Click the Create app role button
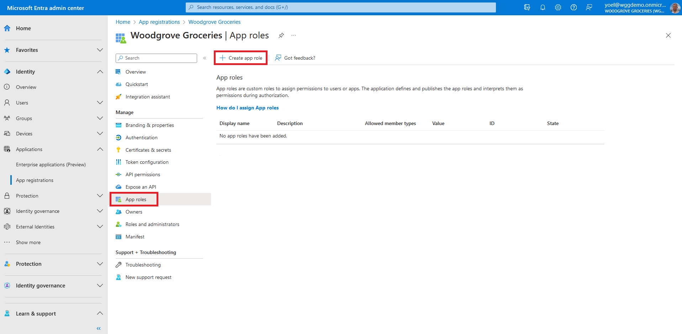 click(241, 58)
